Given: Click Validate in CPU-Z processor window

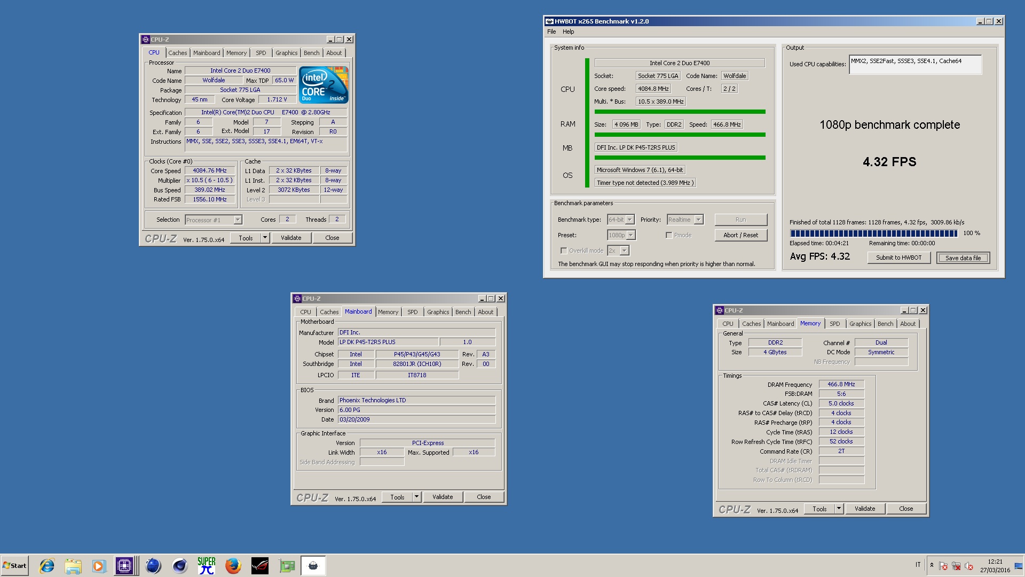Looking at the screenshot, I should (x=291, y=238).
